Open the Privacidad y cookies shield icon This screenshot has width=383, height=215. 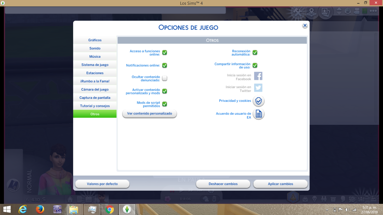pos(259,101)
